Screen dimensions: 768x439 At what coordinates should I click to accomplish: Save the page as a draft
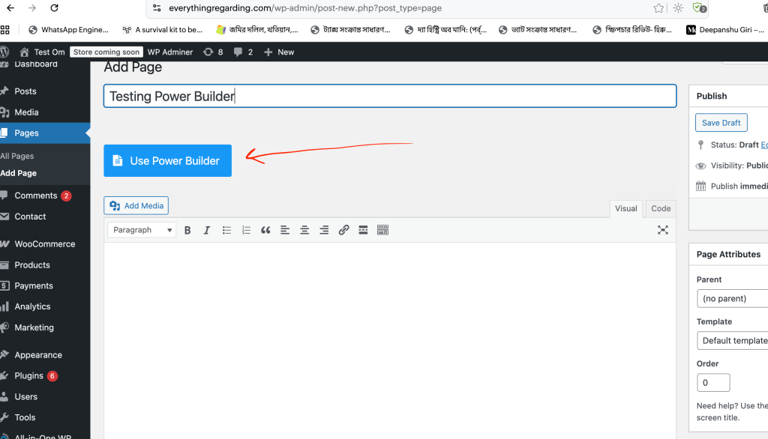tap(721, 122)
